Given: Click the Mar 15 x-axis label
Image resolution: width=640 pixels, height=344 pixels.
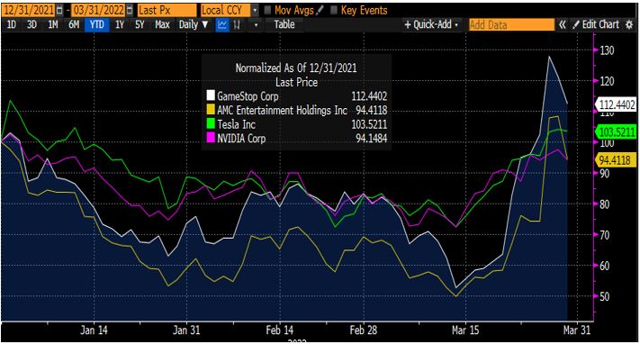Looking at the screenshot, I should coord(465,330).
